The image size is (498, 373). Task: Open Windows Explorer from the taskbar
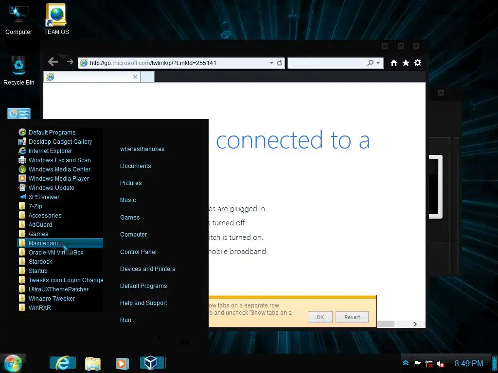(93, 363)
